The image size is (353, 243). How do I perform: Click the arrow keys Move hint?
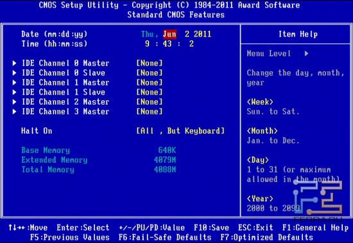click(x=28, y=228)
